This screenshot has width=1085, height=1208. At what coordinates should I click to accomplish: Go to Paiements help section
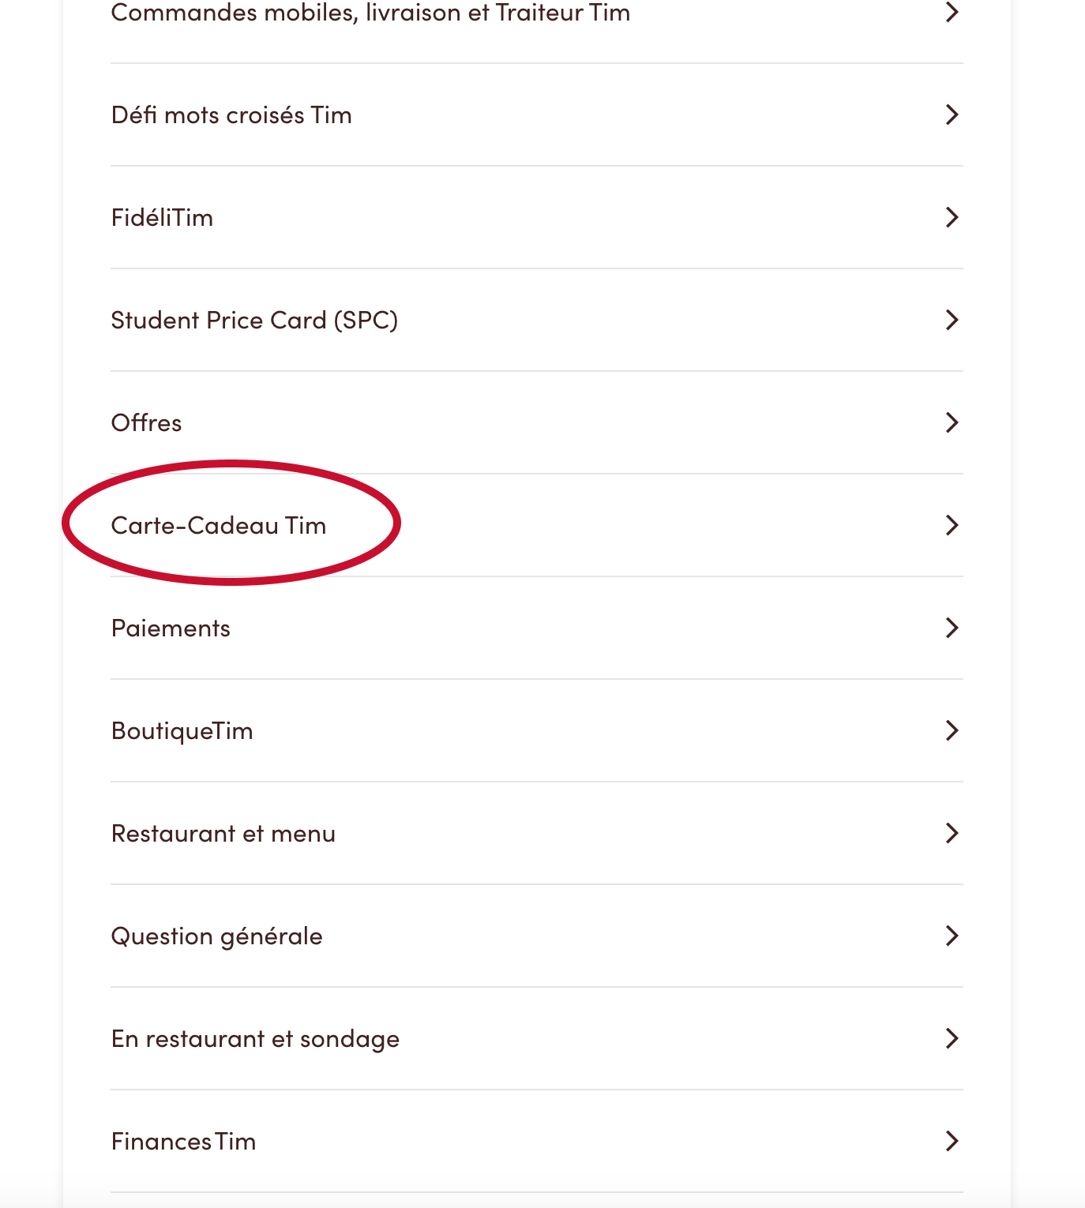pyautogui.click(x=171, y=628)
